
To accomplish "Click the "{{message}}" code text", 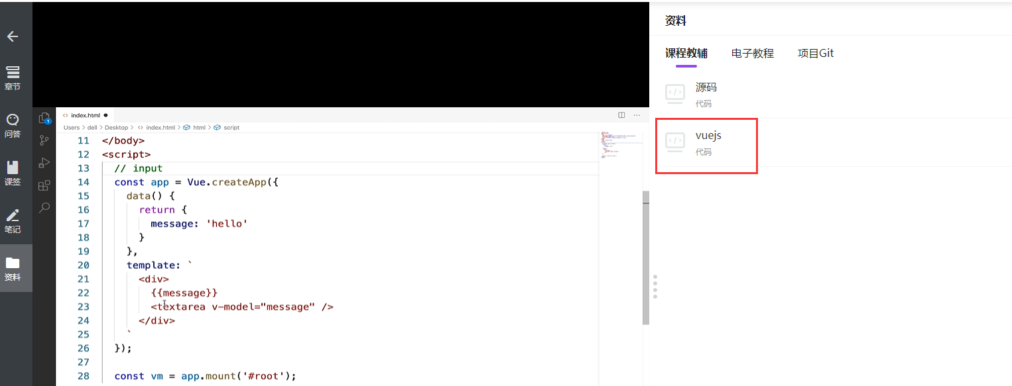I will [184, 293].
